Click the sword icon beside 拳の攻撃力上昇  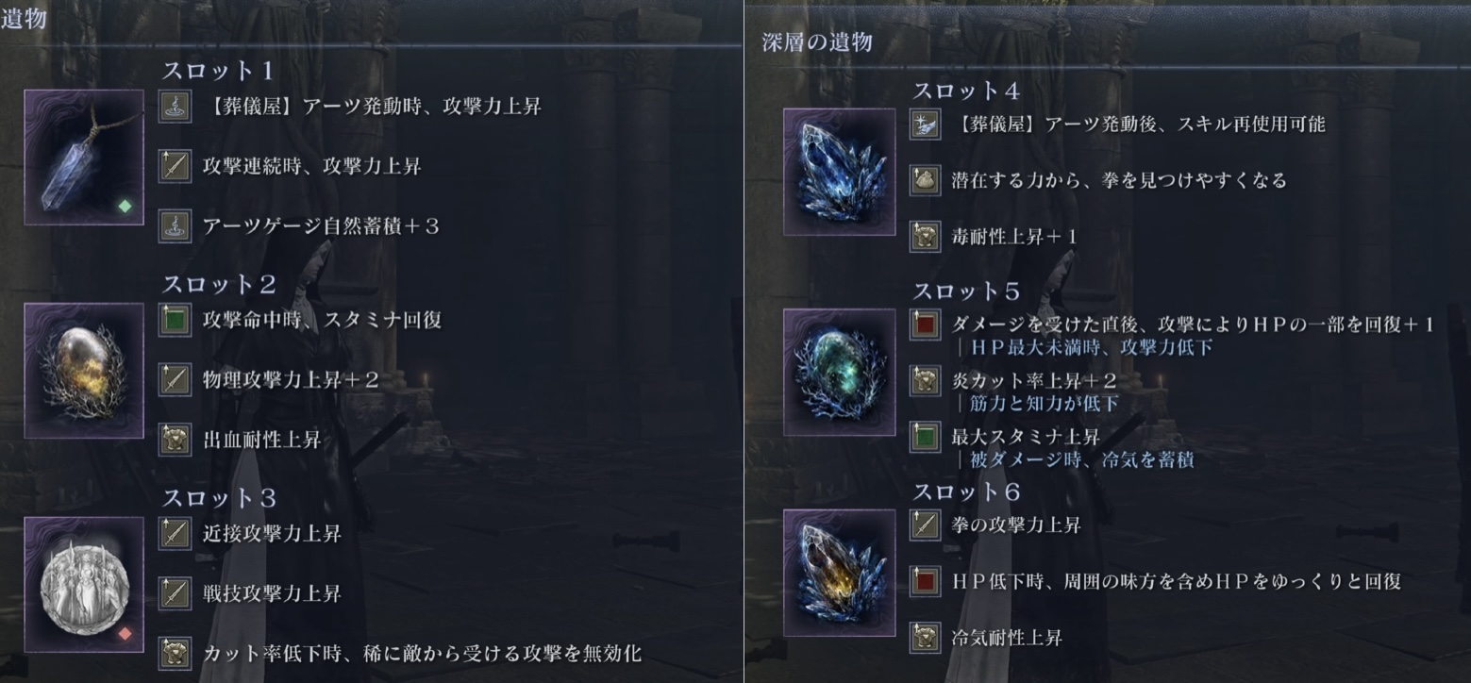pyautogui.click(x=926, y=525)
